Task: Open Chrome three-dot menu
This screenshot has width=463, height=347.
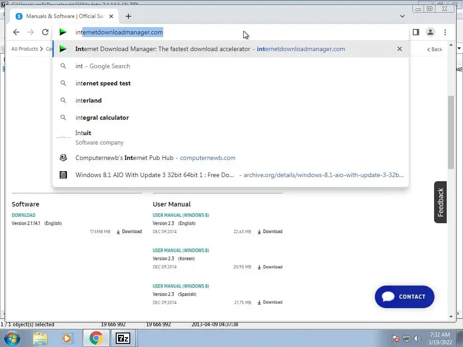Action: (x=445, y=32)
